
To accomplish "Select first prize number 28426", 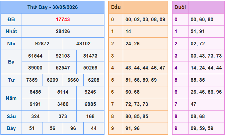I will pyautogui.click(x=63, y=31).
